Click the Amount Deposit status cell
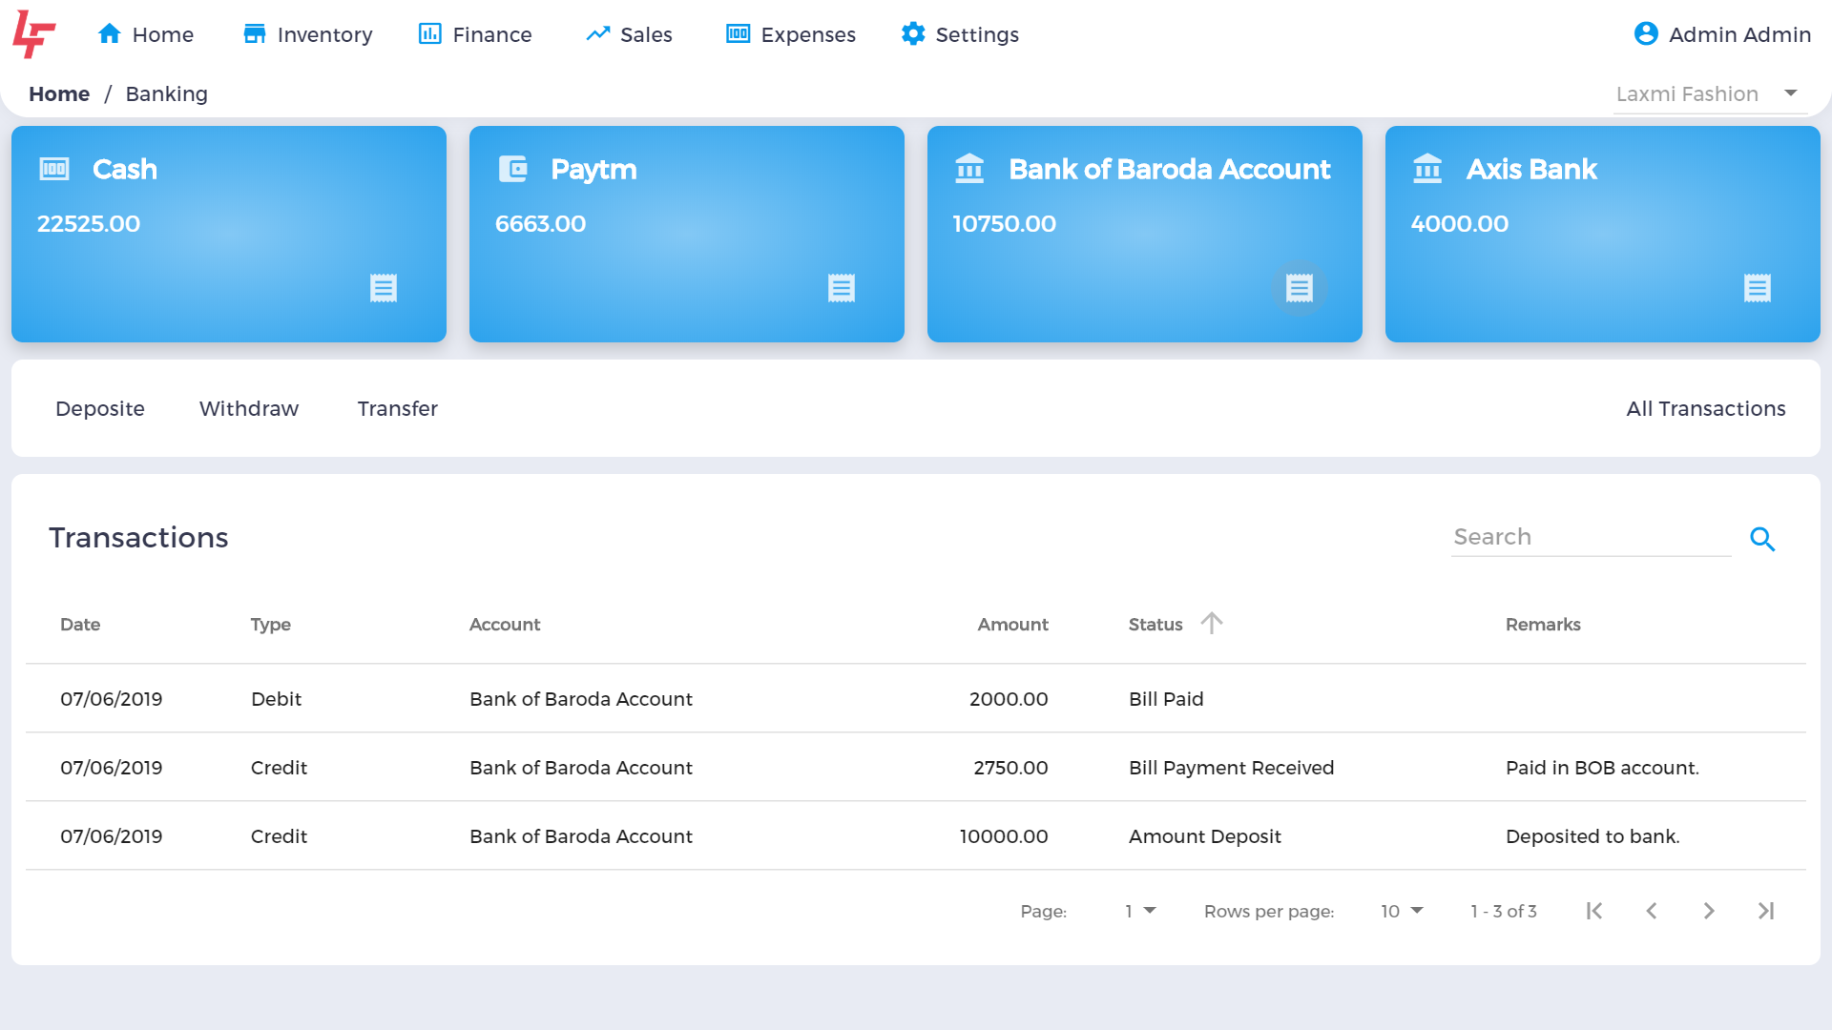 pyautogui.click(x=1204, y=836)
